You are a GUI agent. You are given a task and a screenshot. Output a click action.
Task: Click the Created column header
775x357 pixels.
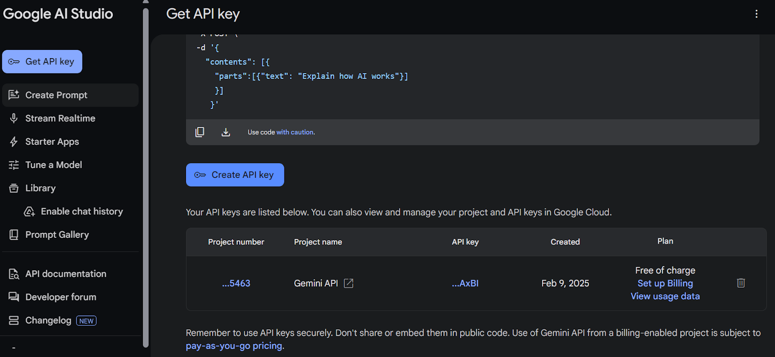coord(565,242)
